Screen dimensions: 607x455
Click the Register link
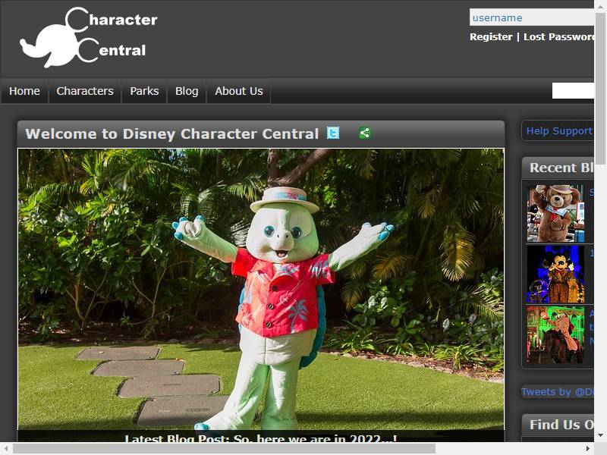pos(491,36)
